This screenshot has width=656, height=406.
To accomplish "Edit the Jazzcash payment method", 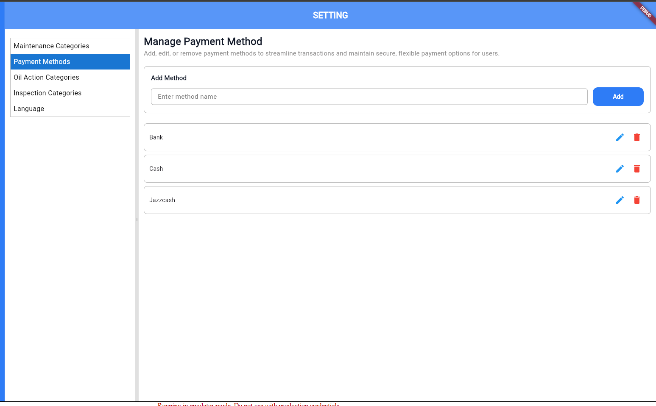I will [x=620, y=200].
